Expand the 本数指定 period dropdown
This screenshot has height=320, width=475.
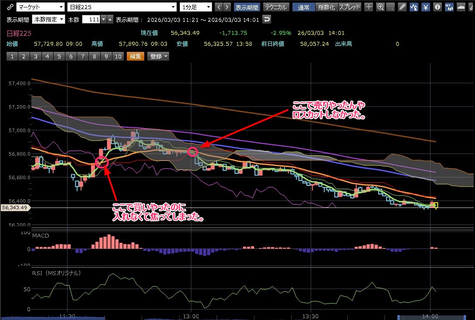(49, 19)
